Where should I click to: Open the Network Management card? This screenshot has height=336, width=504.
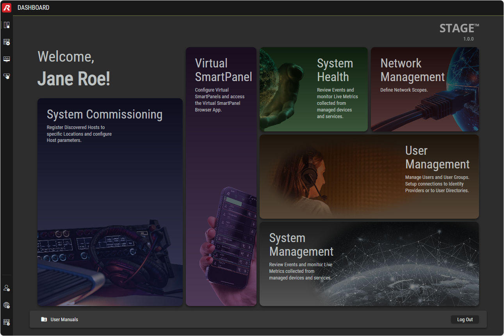[x=425, y=89]
